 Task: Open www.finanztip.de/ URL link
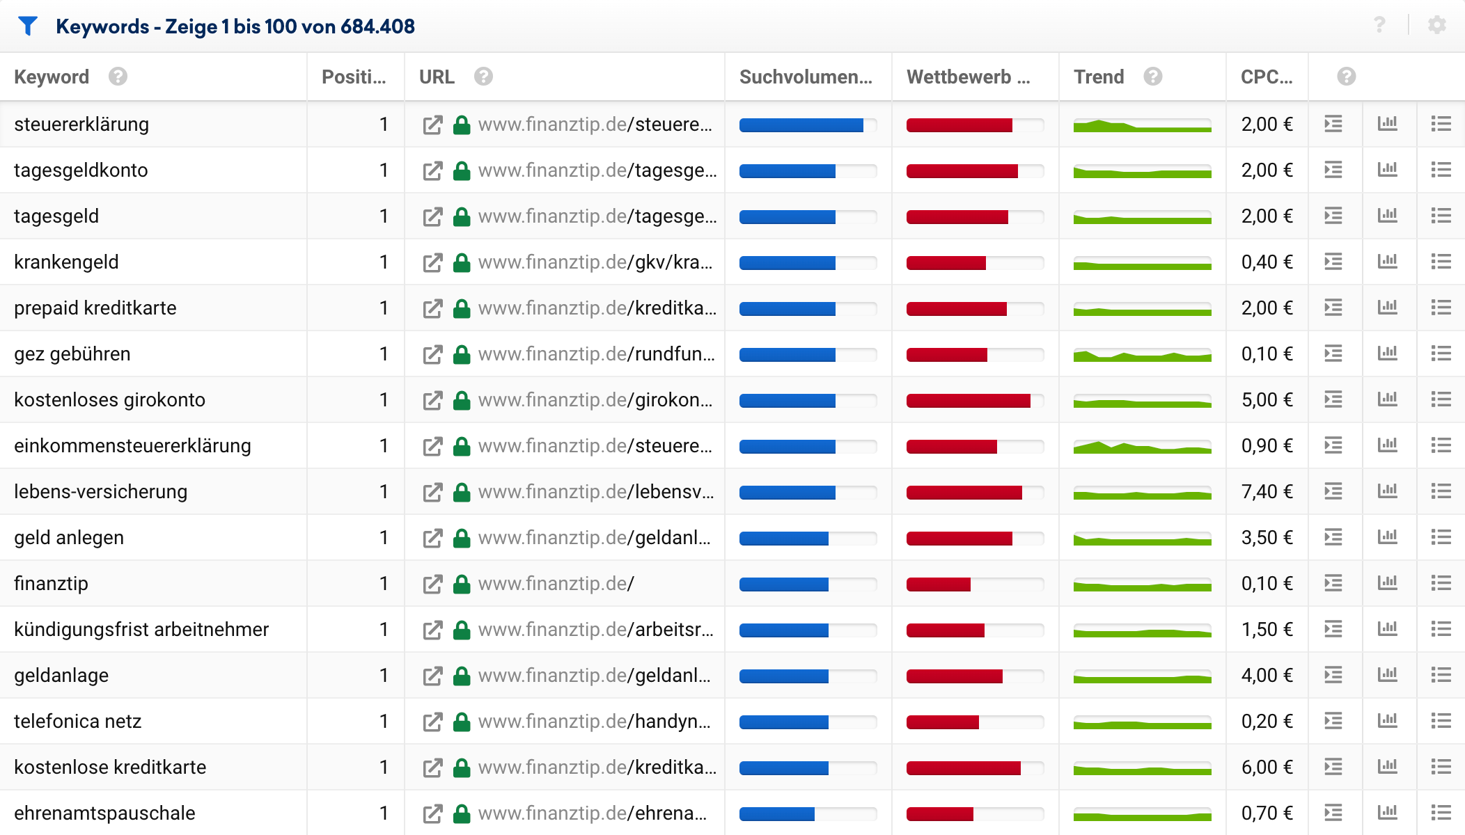[556, 584]
